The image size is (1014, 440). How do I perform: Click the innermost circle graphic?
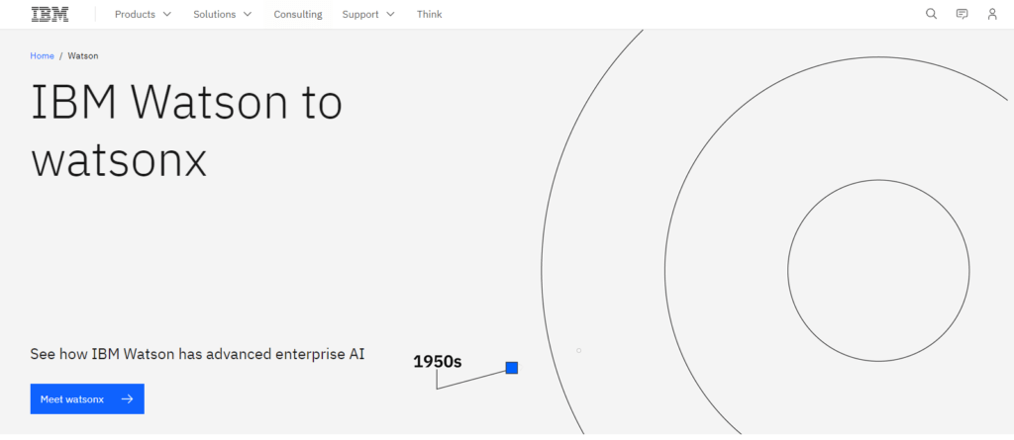click(x=878, y=270)
